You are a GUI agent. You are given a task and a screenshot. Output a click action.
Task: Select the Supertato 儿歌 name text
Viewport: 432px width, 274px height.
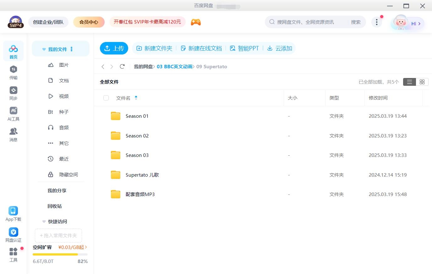pos(142,175)
